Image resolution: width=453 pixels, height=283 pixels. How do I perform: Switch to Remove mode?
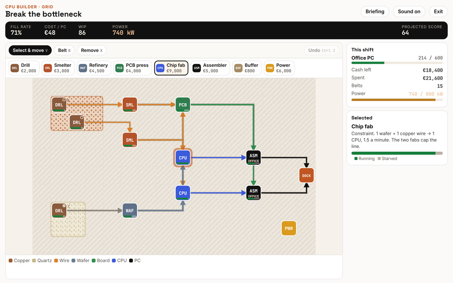[x=92, y=50]
